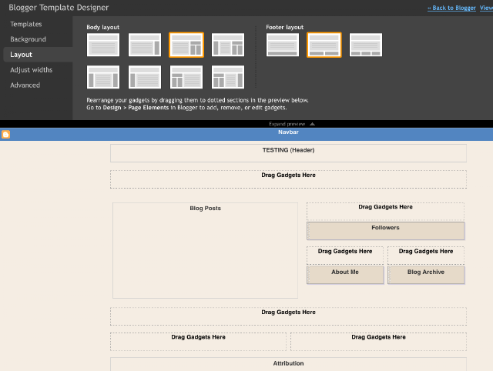
Task: Choose body layout with right sidebar only
Action: (145, 45)
